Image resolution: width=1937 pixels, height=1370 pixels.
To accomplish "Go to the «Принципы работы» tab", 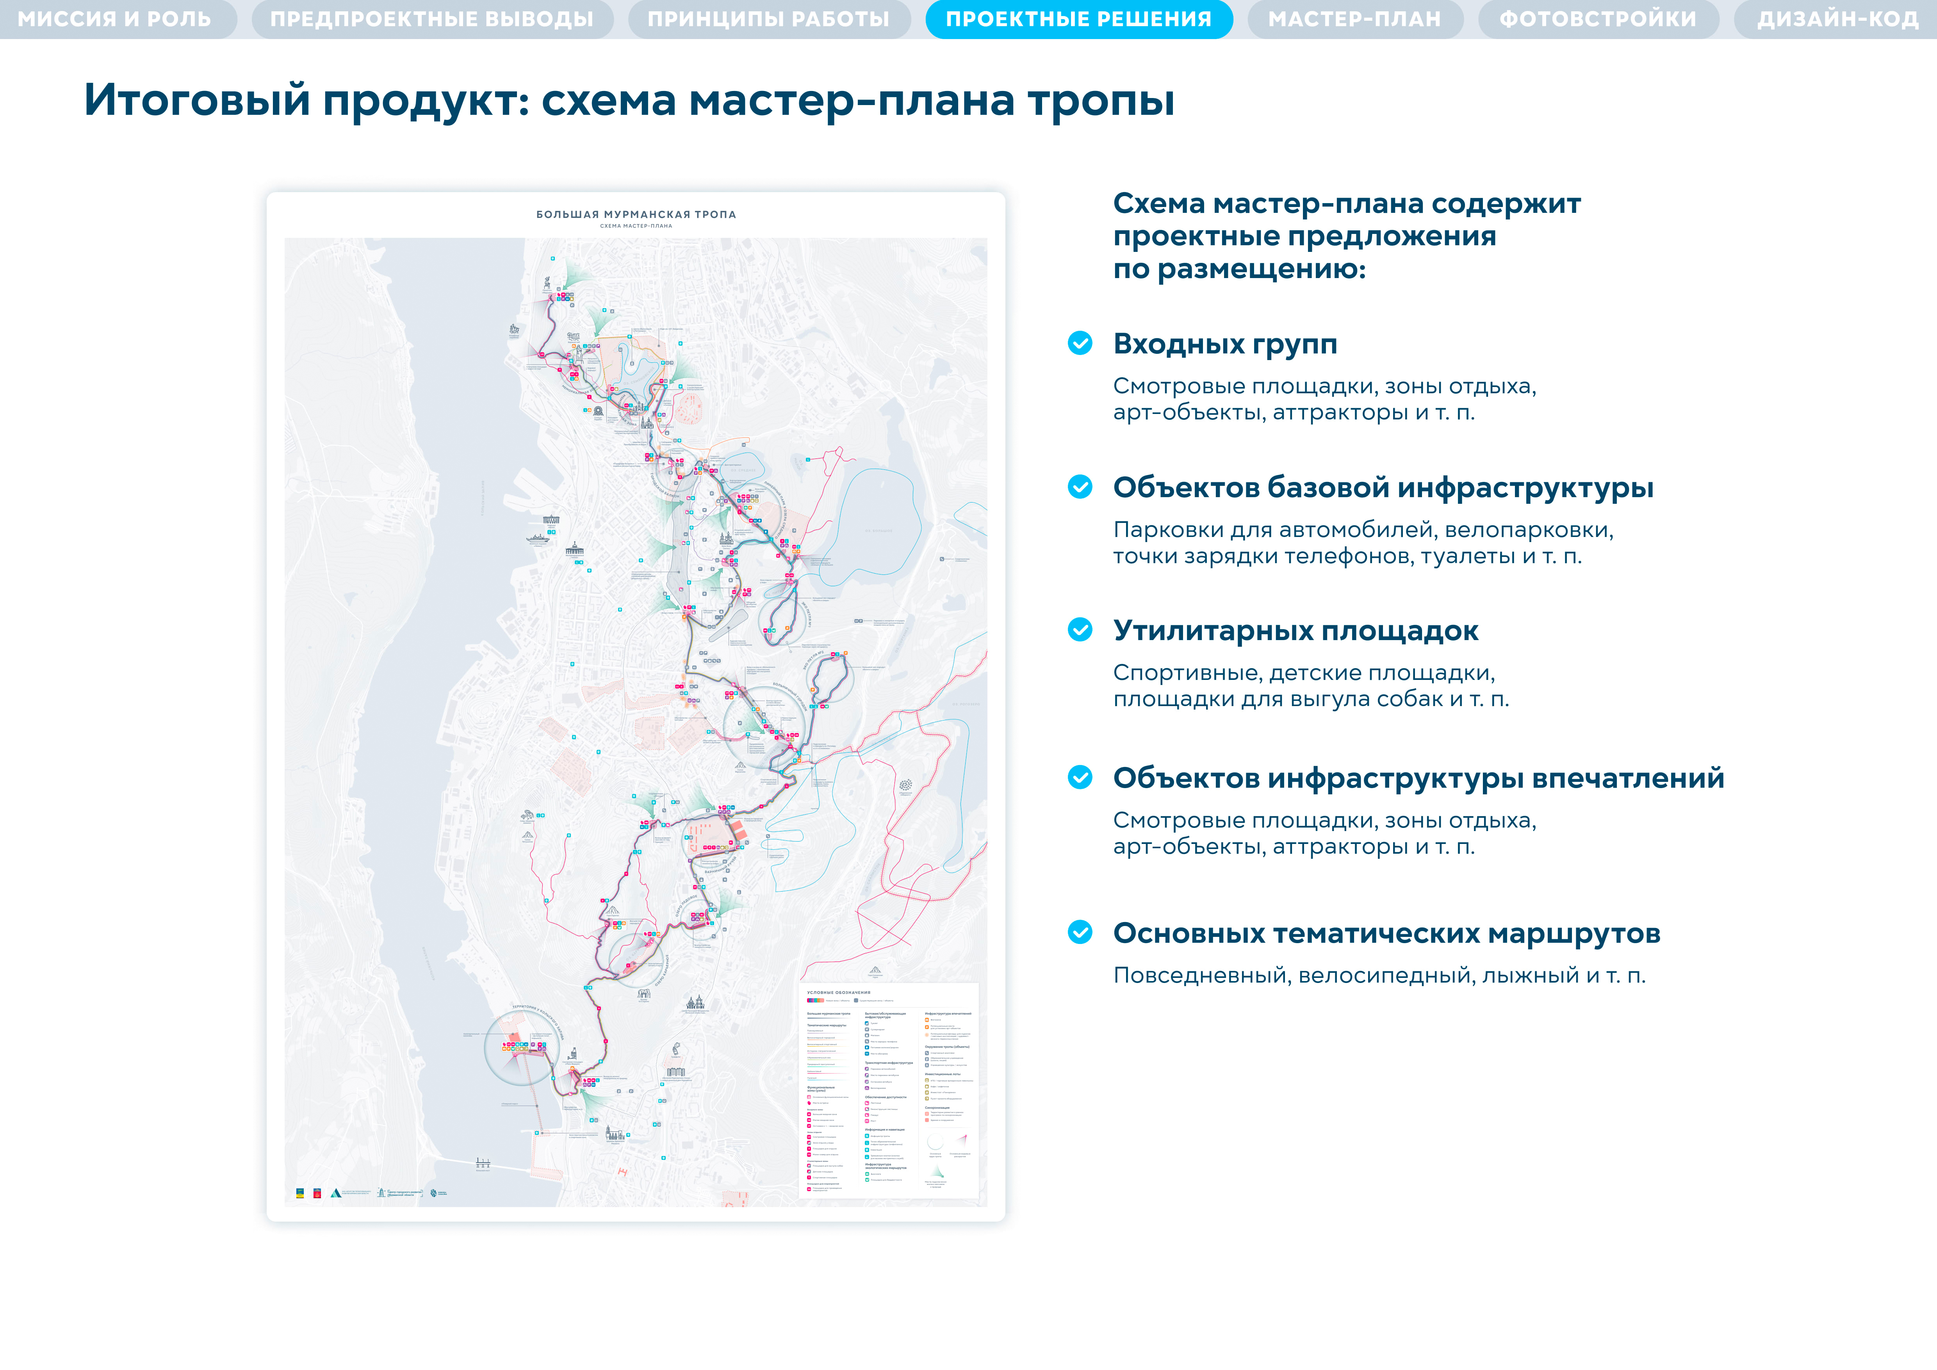I will (768, 19).
